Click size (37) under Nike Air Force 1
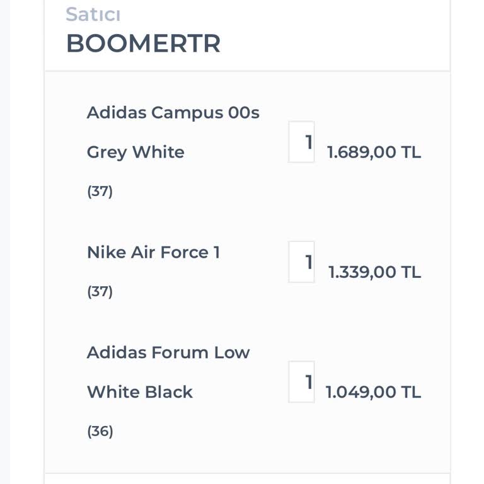 tap(100, 292)
